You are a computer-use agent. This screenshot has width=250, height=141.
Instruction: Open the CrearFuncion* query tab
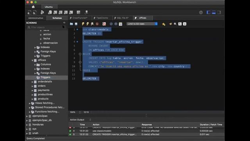80,18
